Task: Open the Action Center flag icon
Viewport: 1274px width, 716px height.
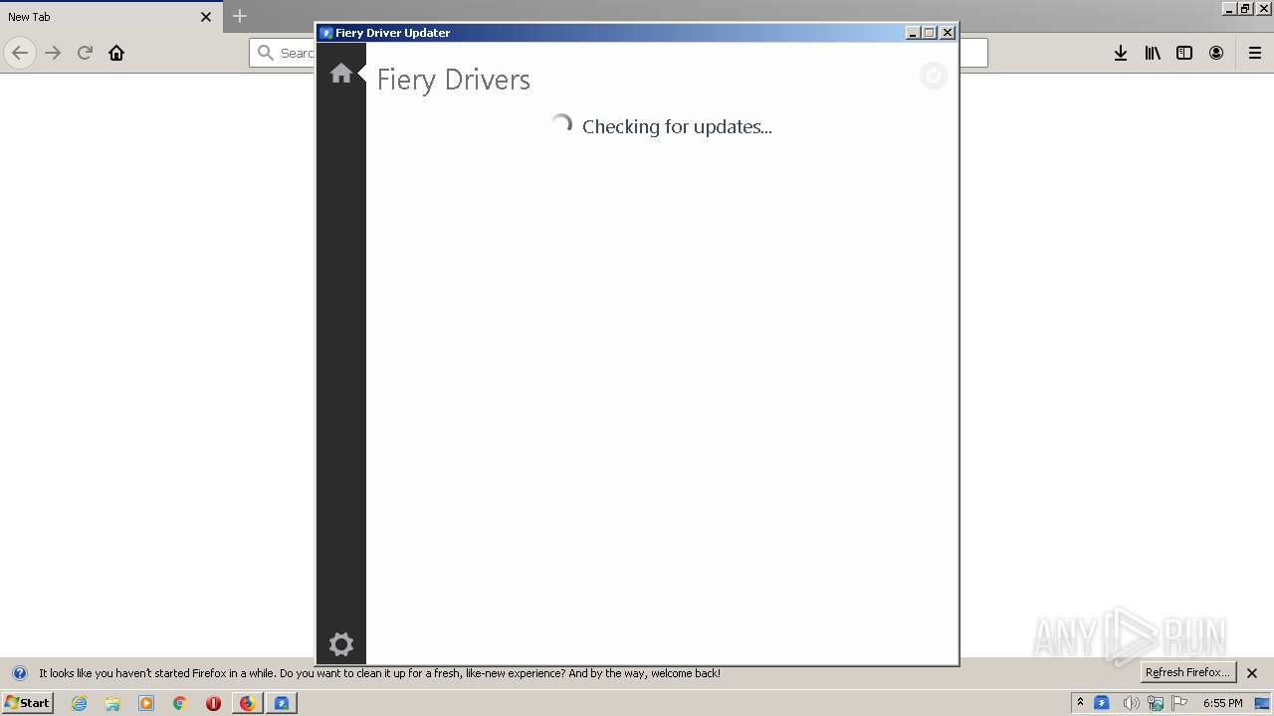Action: 1179,703
